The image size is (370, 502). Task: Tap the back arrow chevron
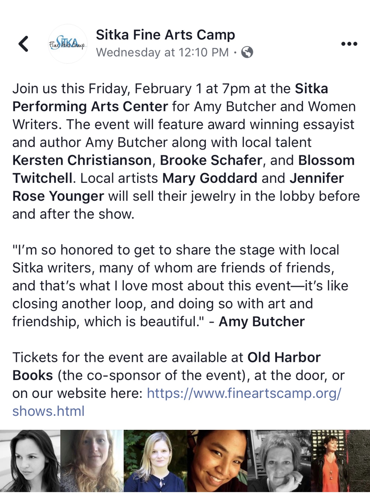pos(23,44)
